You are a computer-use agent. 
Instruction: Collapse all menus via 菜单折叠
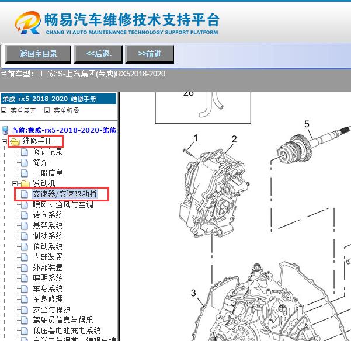pos(67,110)
